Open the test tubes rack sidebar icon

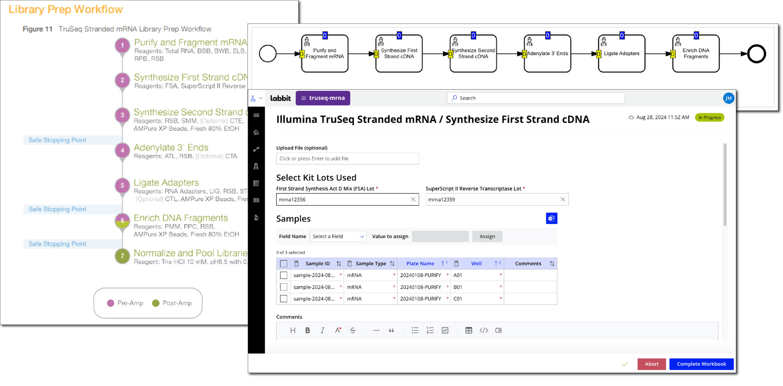tap(256, 183)
